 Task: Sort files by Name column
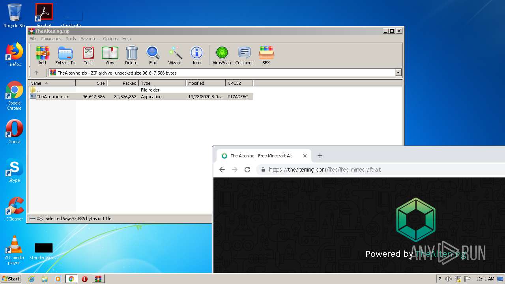(52, 83)
